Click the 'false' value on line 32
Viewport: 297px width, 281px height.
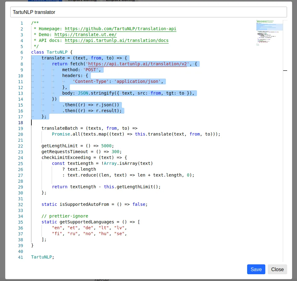click(x=138, y=204)
